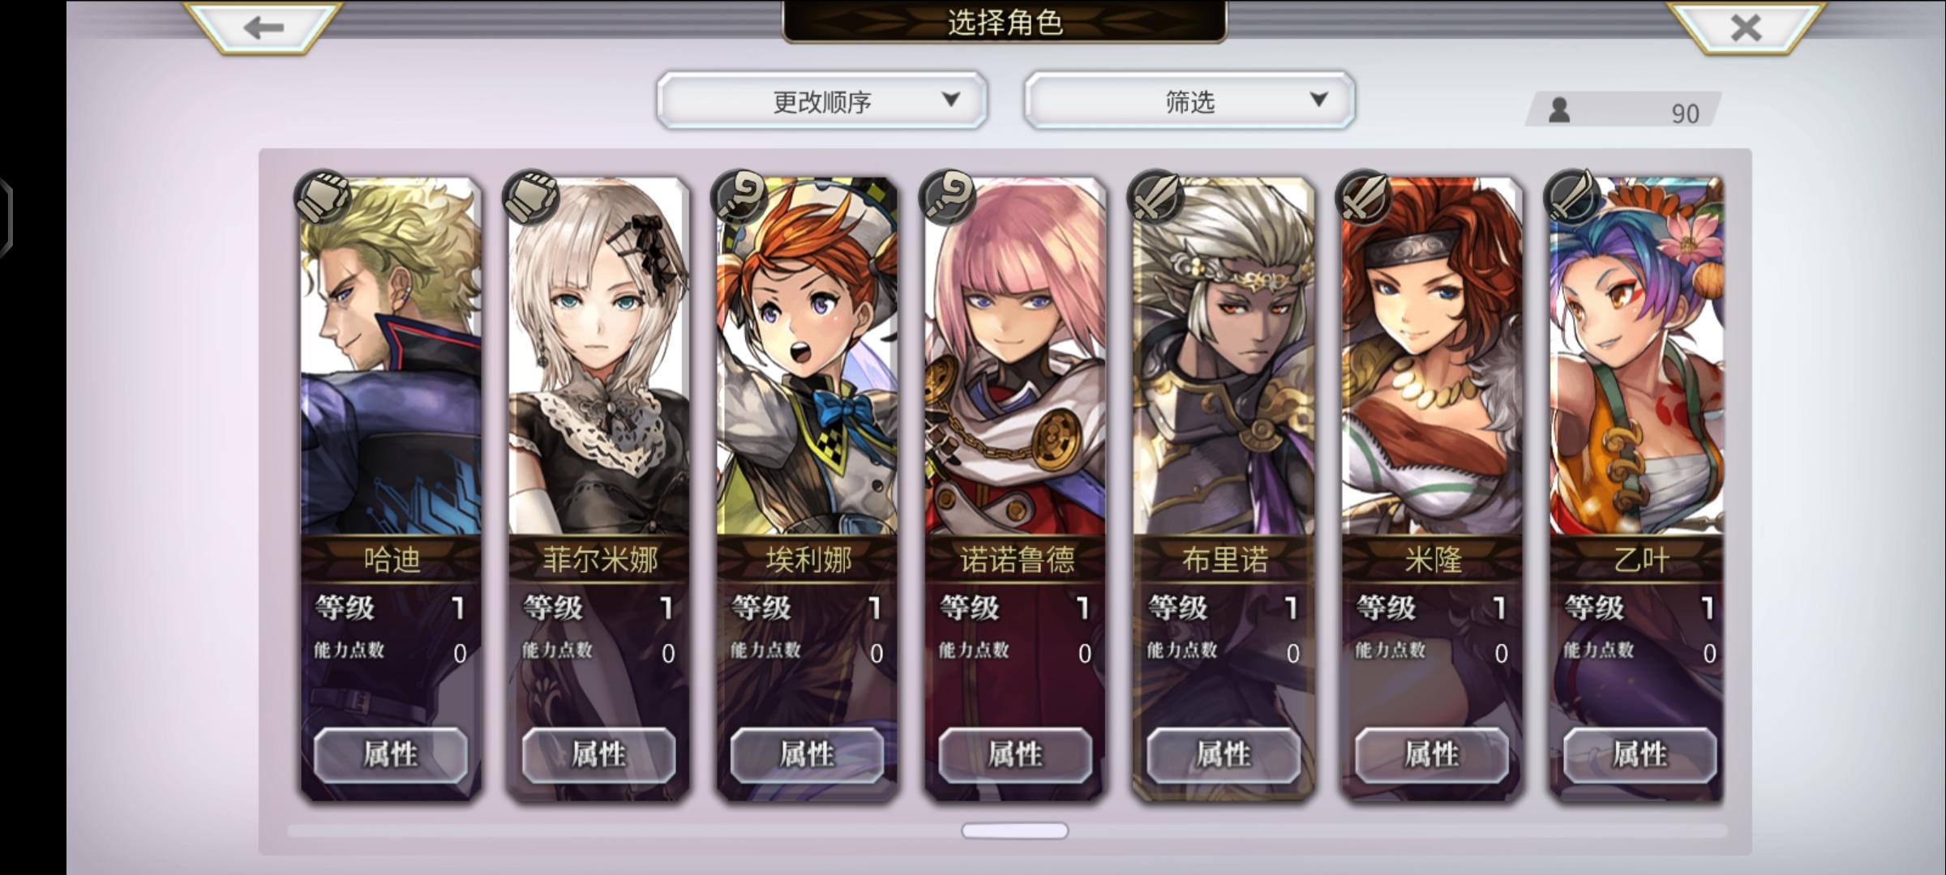Click the staff class icon on 诺诺鲁德
1946x875 pixels.
click(x=947, y=197)
